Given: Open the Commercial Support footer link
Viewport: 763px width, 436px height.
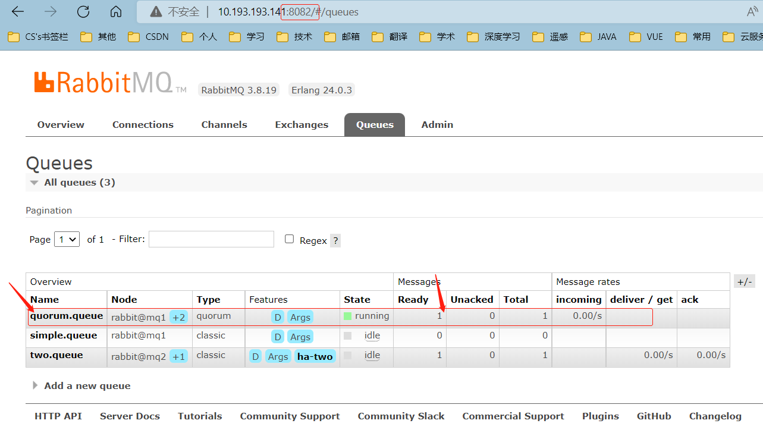Looking at the screenshot, I should pos(513,416).
